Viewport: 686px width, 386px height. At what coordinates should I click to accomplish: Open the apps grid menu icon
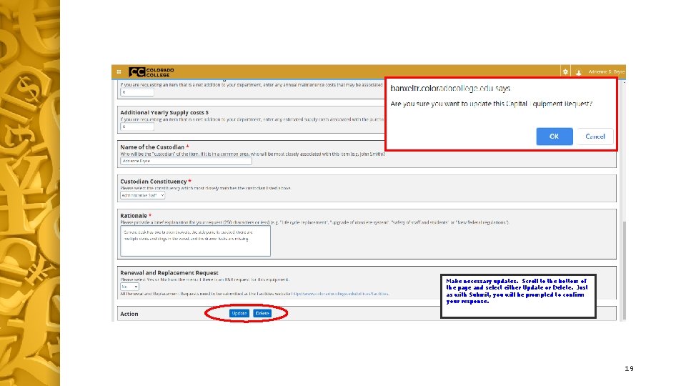(119, 71)
